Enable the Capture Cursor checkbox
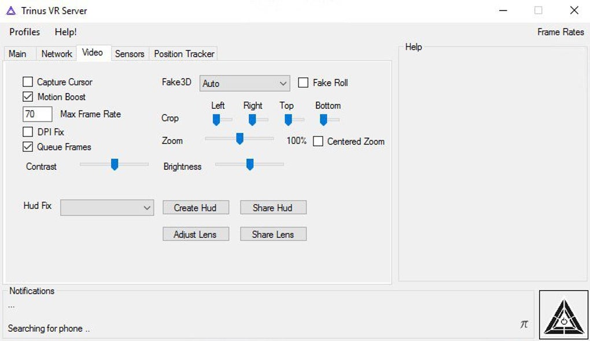590x341 pixels. point(28,82)
